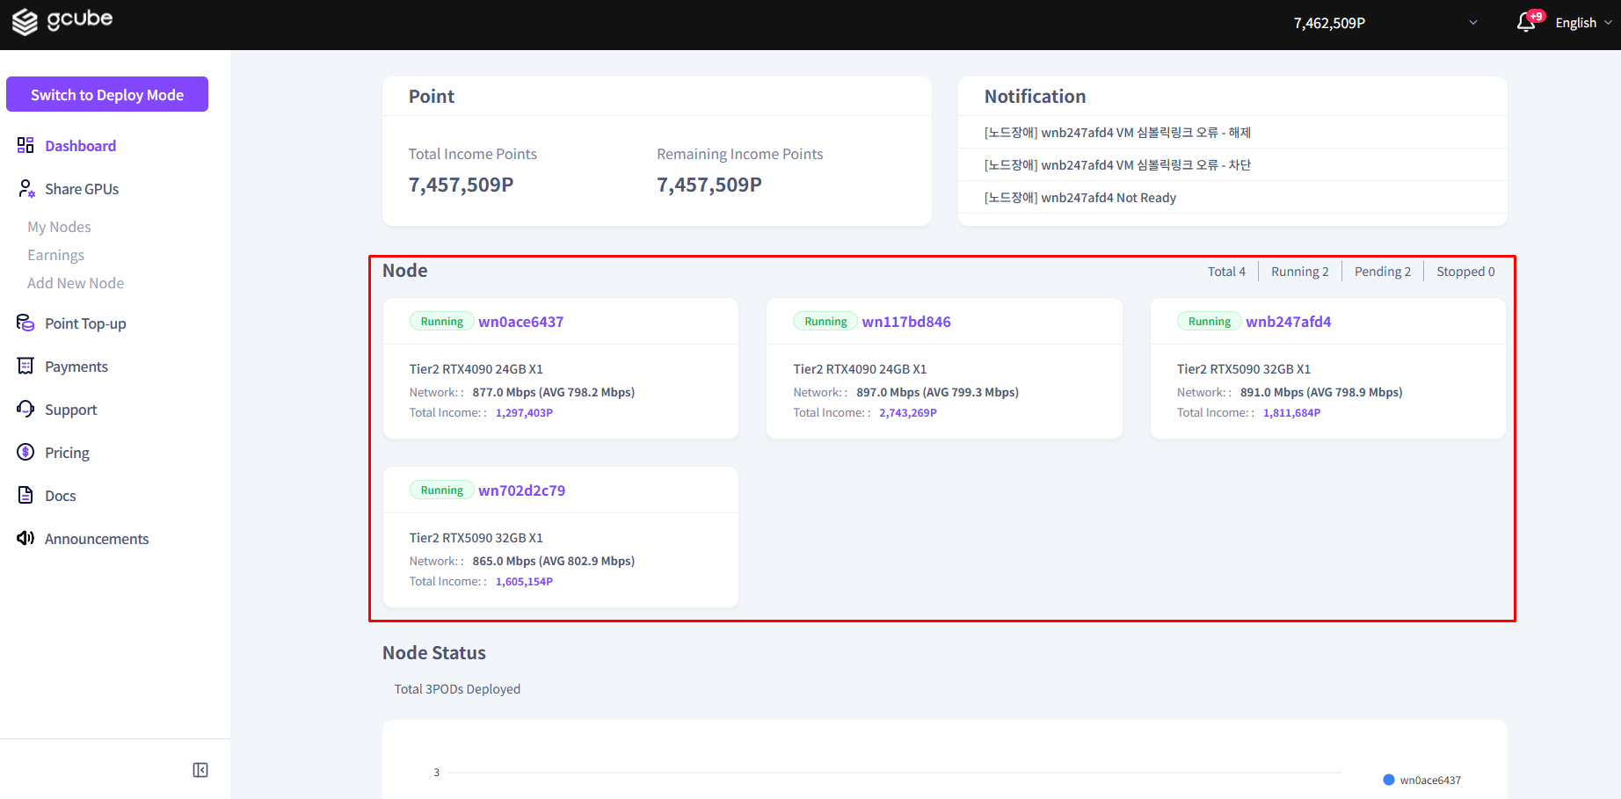This screenshot has height=799, width=1621.
Task: Open node wn117bd846
Action: (906, 322)
